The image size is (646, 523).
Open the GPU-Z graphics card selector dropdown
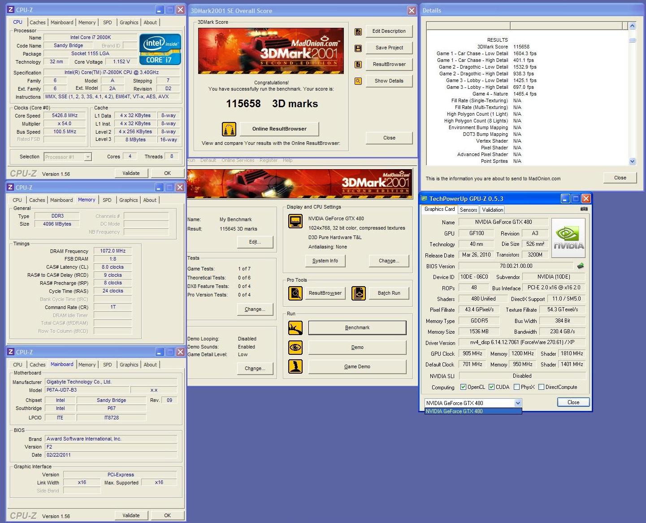518,403
